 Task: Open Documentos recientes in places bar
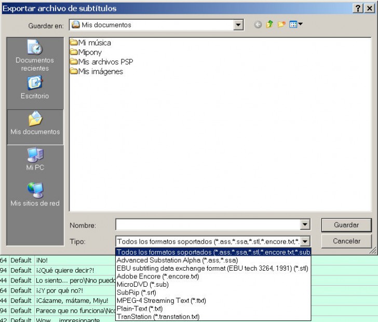coord(35,57)
